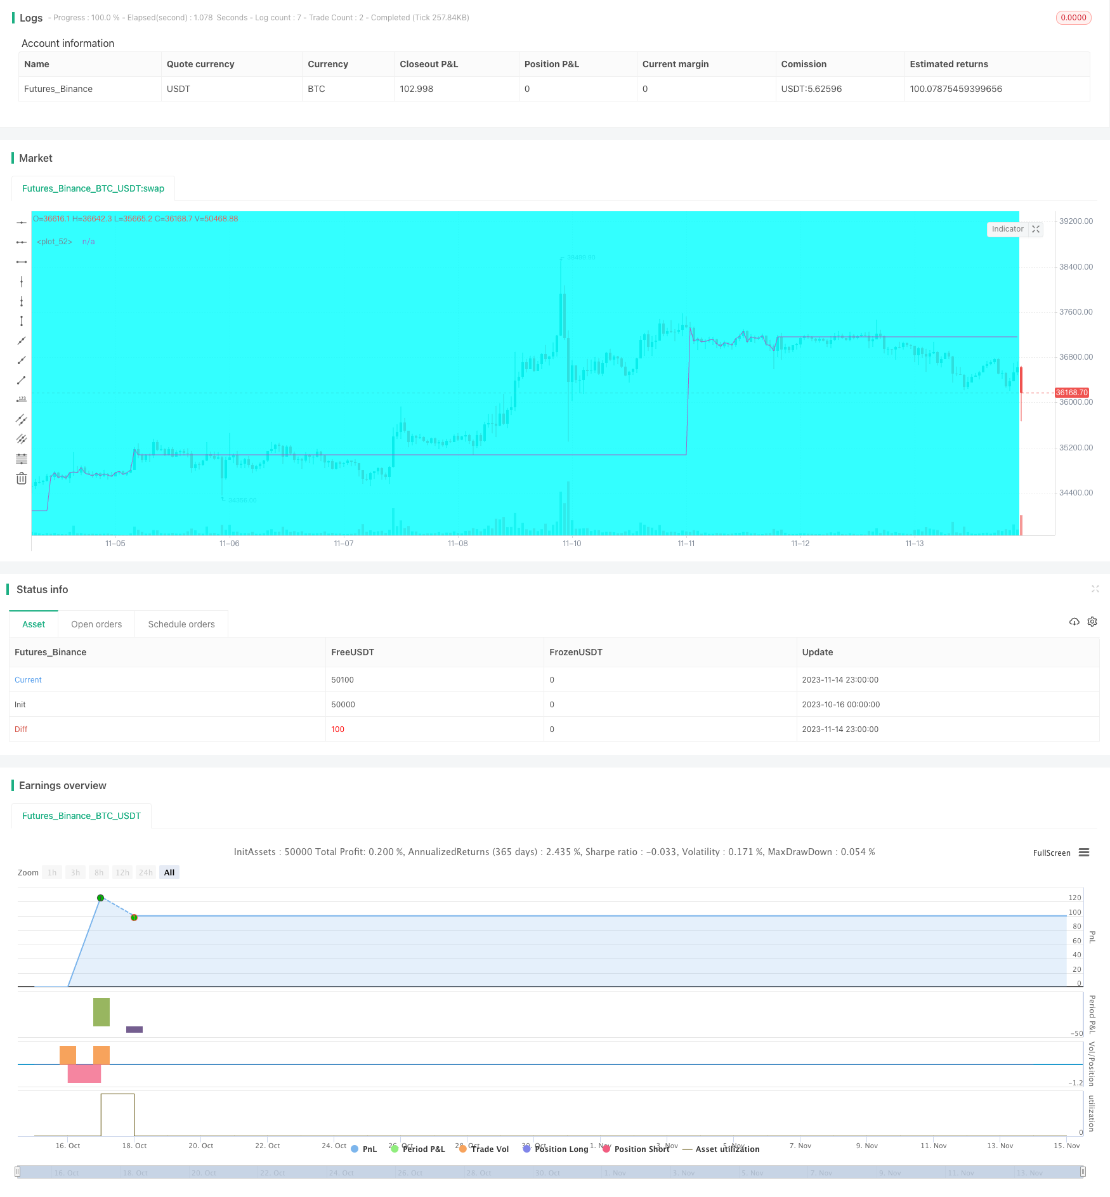Select the horizontal straight line drawing tool
This screenshot has height=1197, width=1110.
click(22, 223)
